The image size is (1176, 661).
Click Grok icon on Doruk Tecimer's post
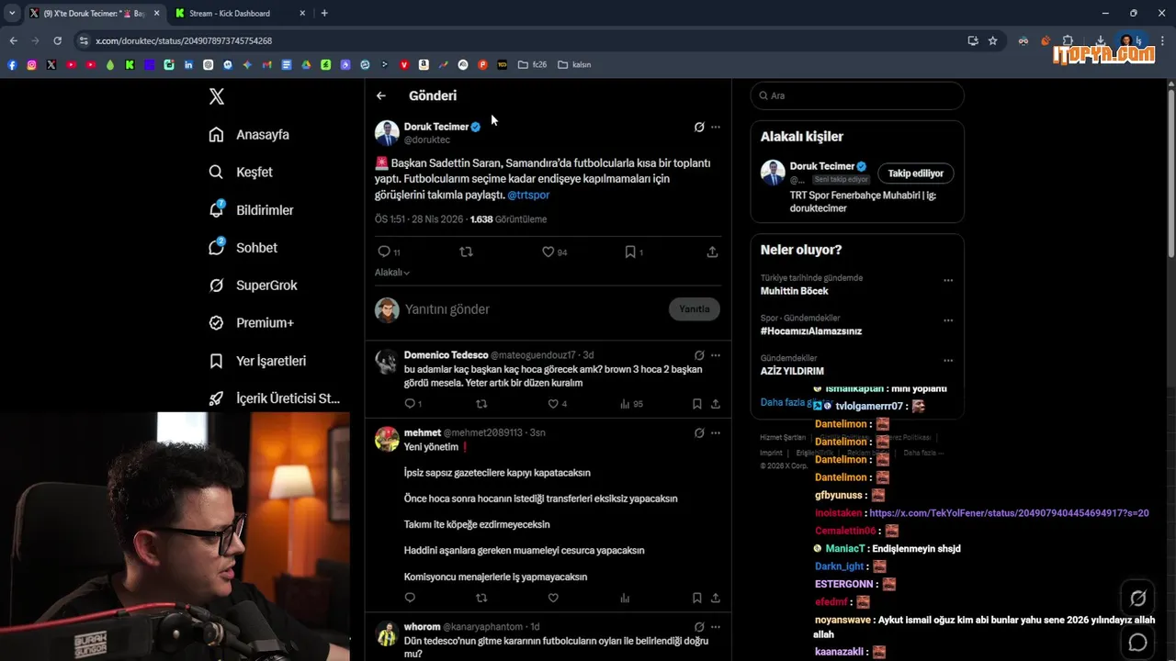click(x=699, y=127)
